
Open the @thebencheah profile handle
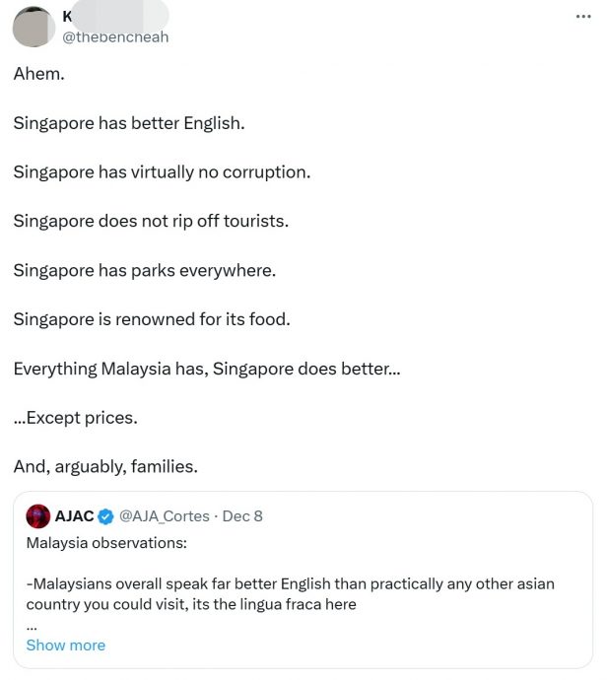click(x=115, y=37)
